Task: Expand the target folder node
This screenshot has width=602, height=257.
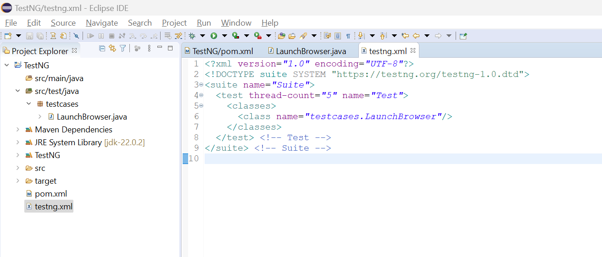Action: pyautogui.click(x=17, y=181)
